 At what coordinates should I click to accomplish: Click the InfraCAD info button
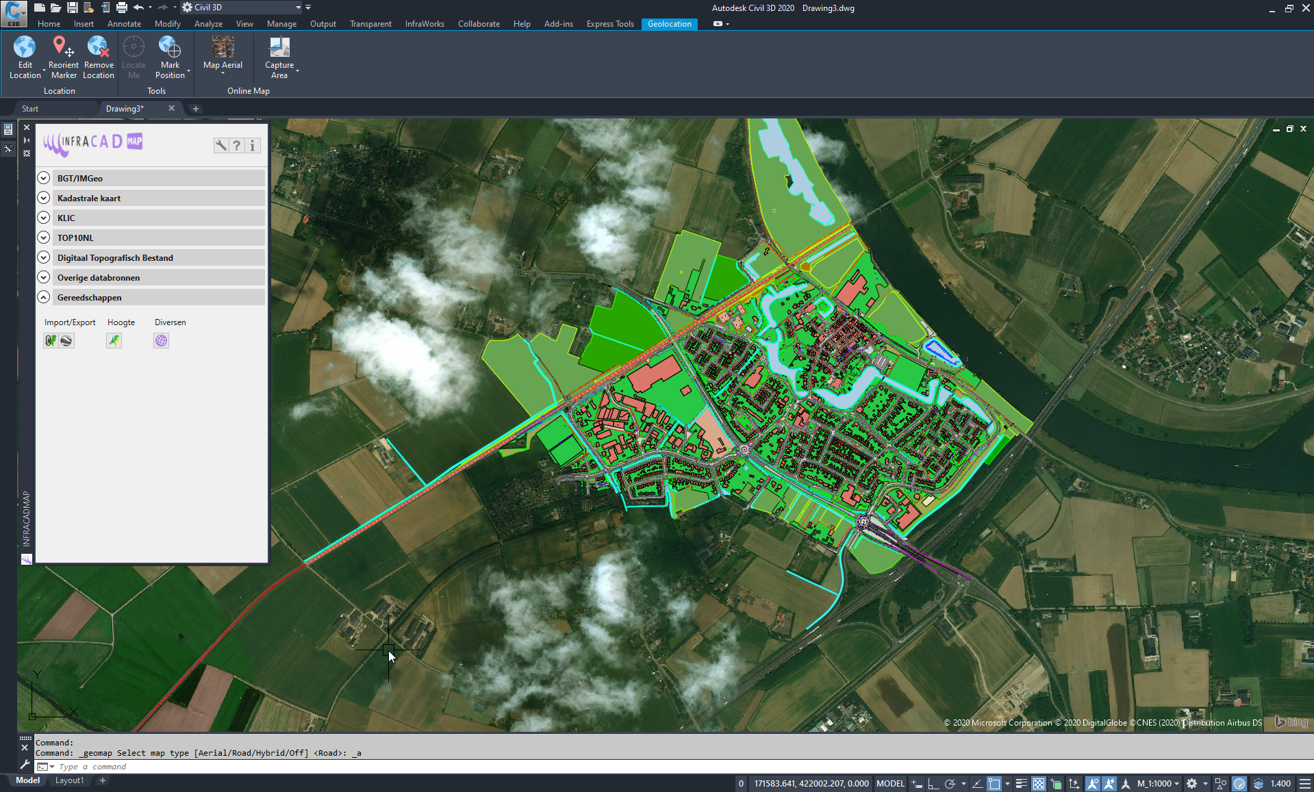point(252,145)
